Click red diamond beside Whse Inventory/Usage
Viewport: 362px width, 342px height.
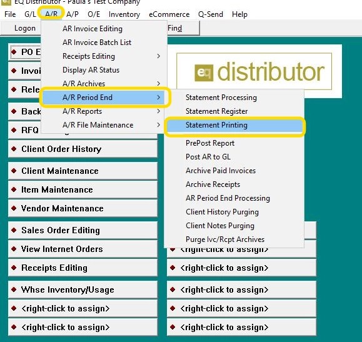[14, 289]
